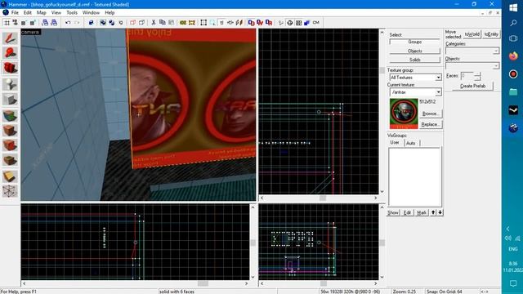Click the Ungroup selection icon
The image size is (523, 294).
(112, 23)
